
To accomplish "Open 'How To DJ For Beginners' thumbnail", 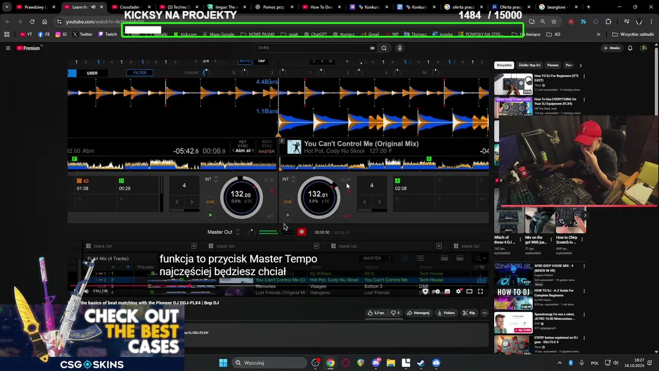I will coord(513,84).
